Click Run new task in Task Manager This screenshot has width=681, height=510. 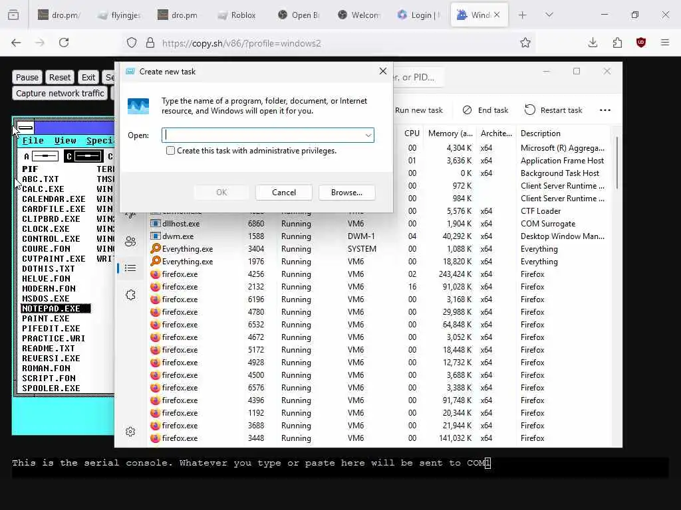click(x=419, y=110)
